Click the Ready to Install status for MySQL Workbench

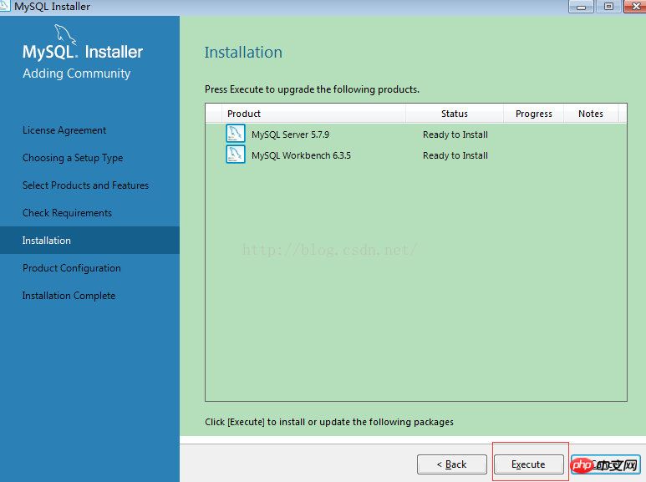point(455,155)
